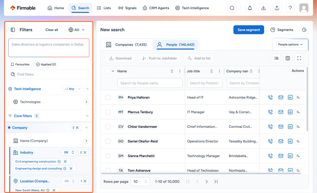Image resolution: width=317 pixels, height=193 pixels.
Task: Expand the Technologies filter
Action: (86, 102)
